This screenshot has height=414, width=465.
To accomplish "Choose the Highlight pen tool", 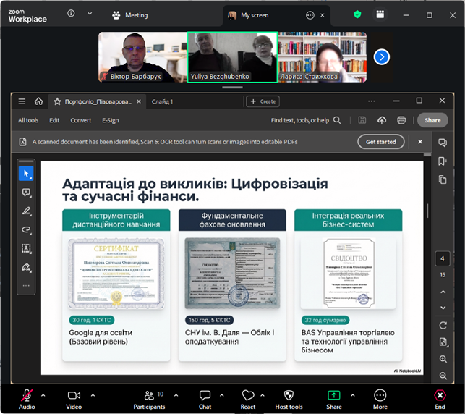I will pyautogui.click(x=26, y=211).
